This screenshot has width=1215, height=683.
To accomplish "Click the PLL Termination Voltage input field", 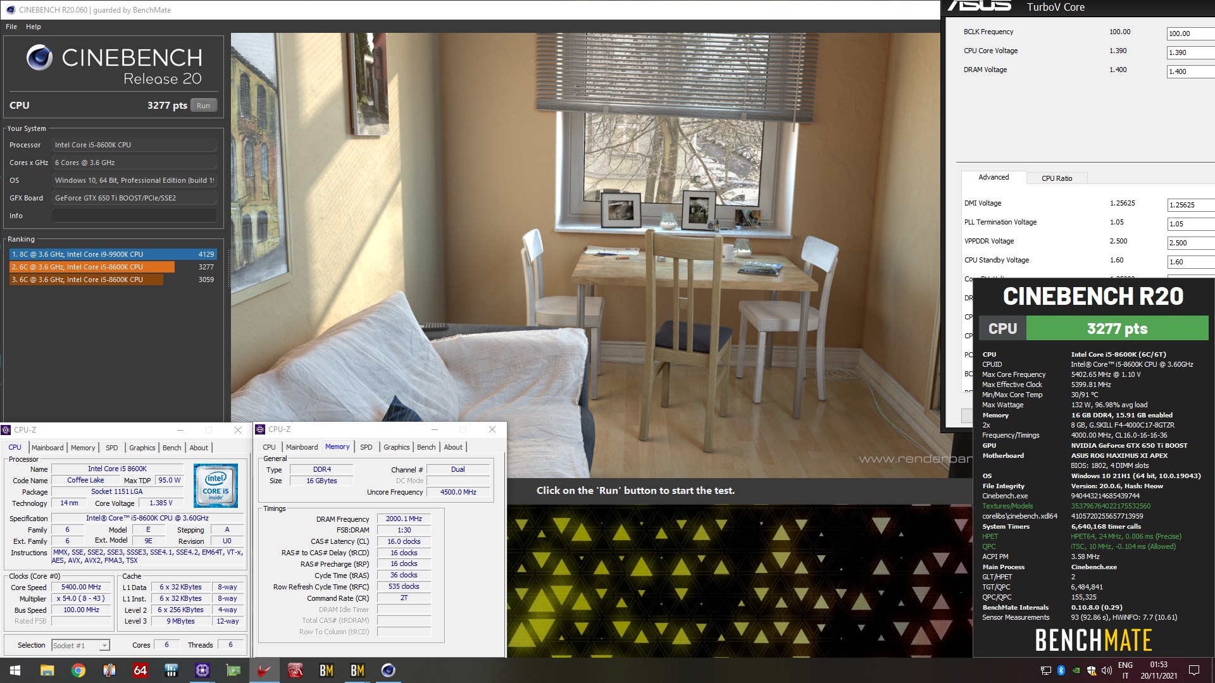I will point(1191,224).
